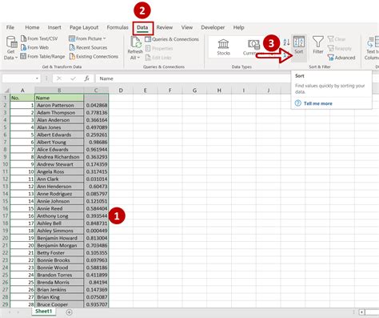
Task: Select column D header
Action: [x=121, y=91]
